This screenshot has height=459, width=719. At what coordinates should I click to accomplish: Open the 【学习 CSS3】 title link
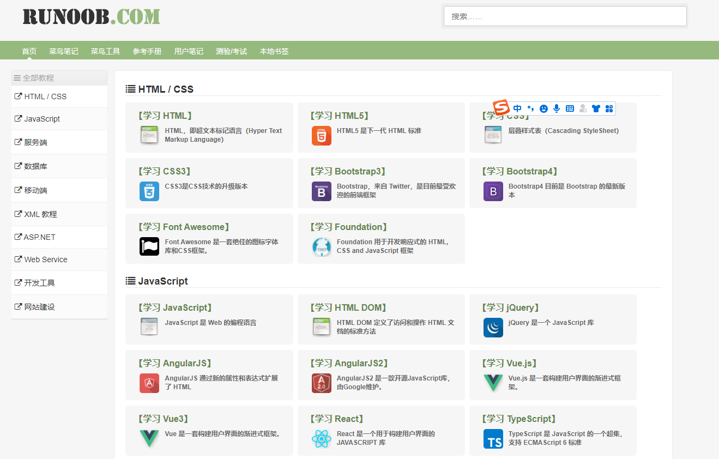coord(164,171)
